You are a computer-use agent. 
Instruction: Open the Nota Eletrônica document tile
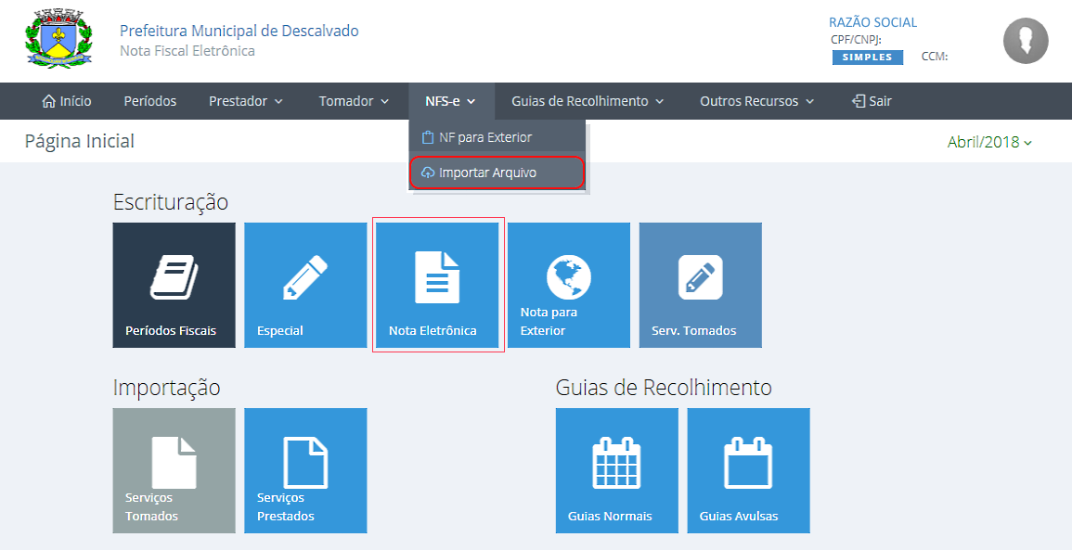(437, 285)
